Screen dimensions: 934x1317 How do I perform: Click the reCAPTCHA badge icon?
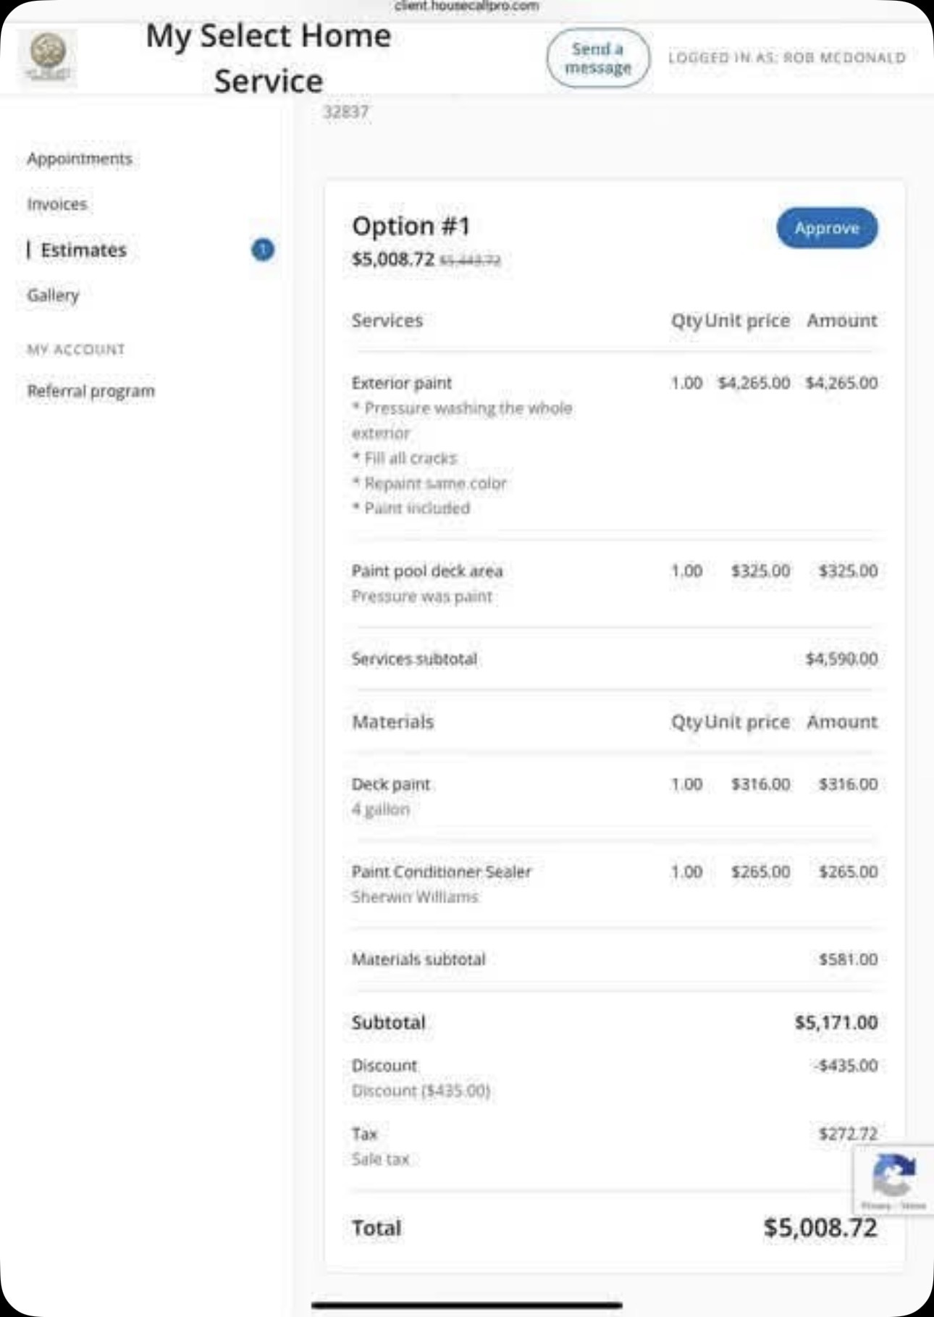[x=893, y=1176]
